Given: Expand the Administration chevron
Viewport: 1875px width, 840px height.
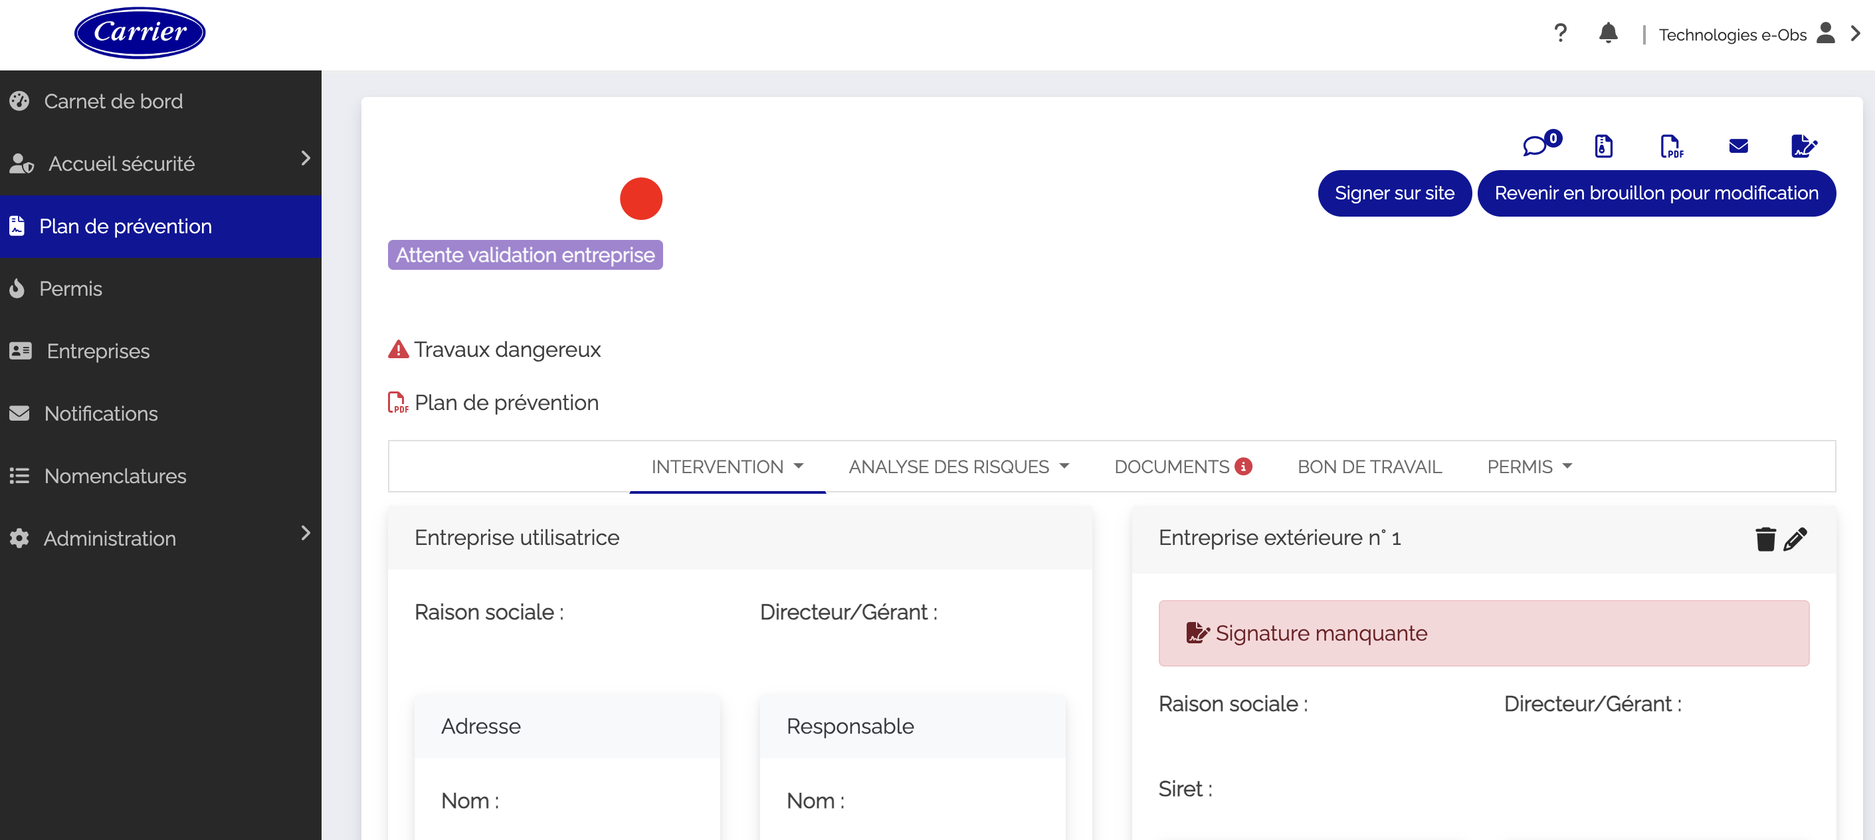Looking at the screenshot, I should [306, 533].
